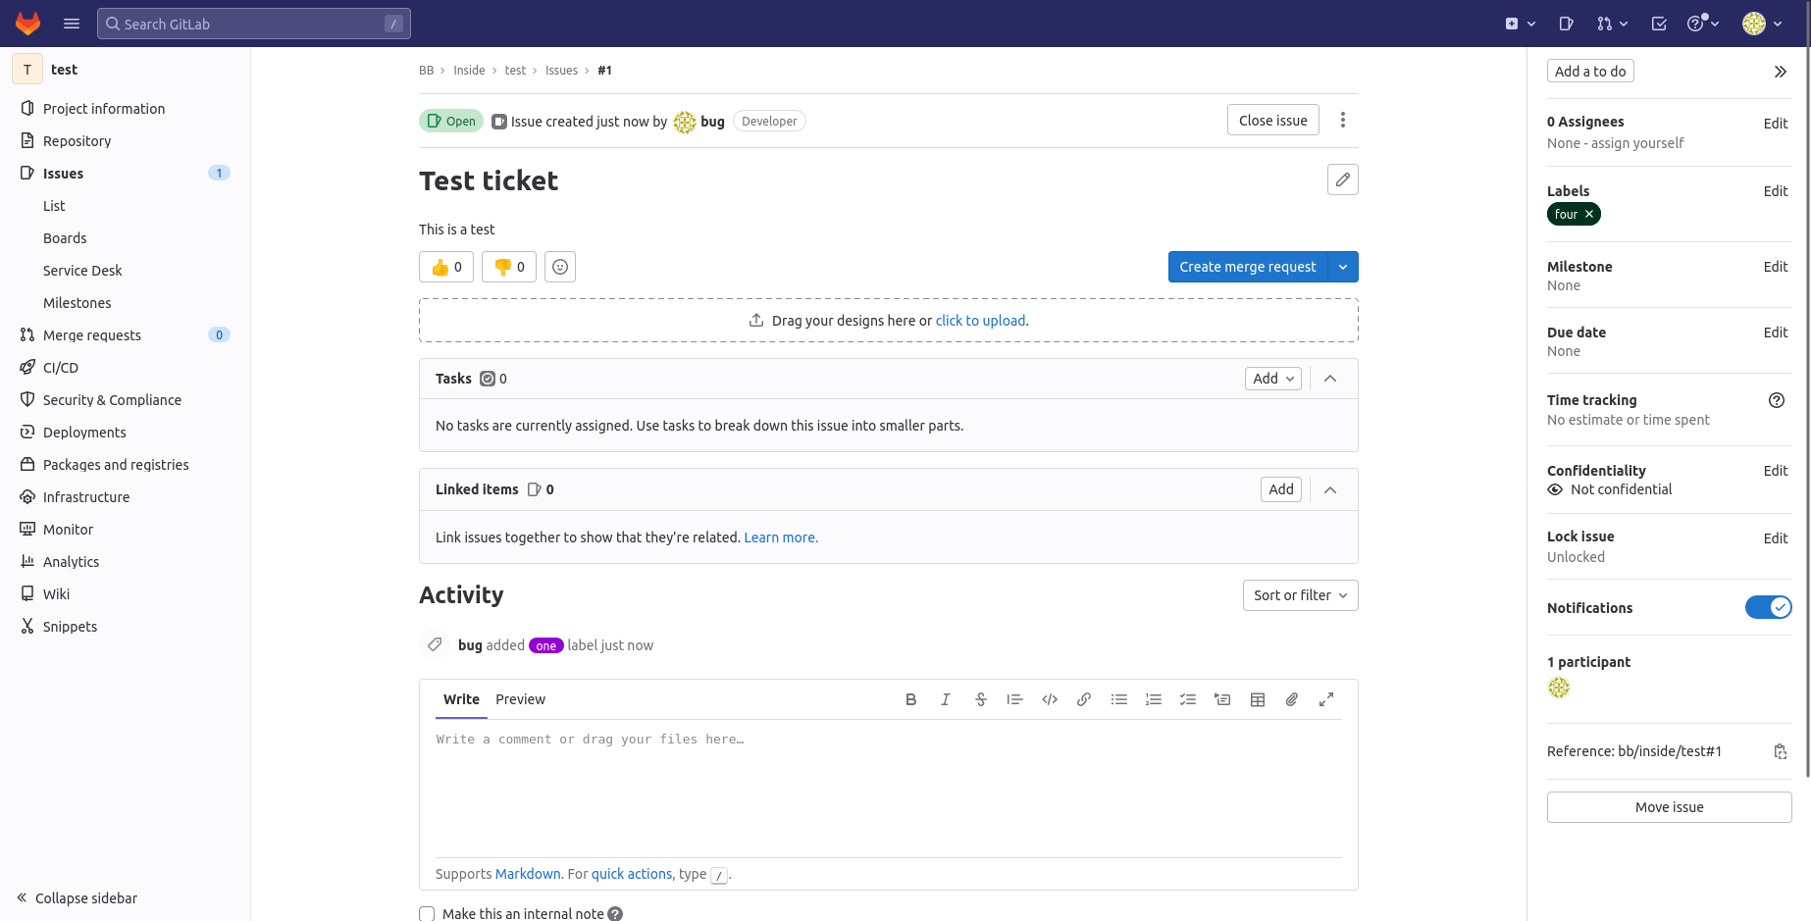Switch to the Preview tab
This screenshot has width=1811, height=921.
(x=520, y=699)
